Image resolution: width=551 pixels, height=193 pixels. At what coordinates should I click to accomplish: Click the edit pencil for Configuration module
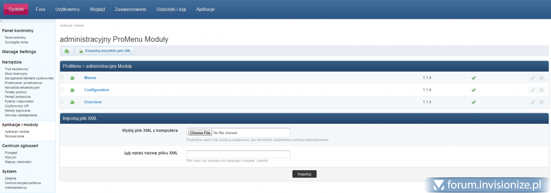533,90
